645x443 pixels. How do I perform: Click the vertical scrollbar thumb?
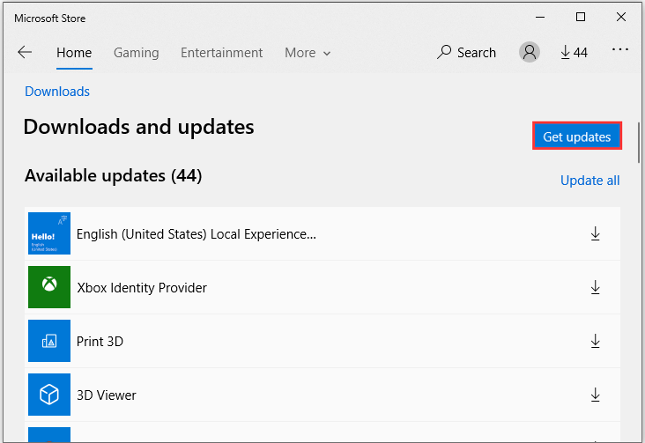(639, 143)
